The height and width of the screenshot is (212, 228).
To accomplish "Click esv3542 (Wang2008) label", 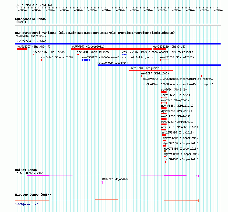I will pos(175,100).
